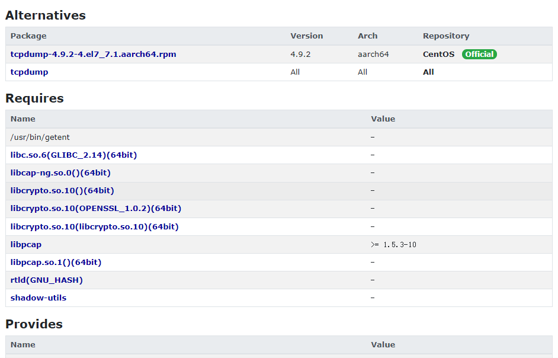
Task: Open libcrypto.so.10(OPENSSL_1.0.2)(64bit) link
Action: click(96, 209)
